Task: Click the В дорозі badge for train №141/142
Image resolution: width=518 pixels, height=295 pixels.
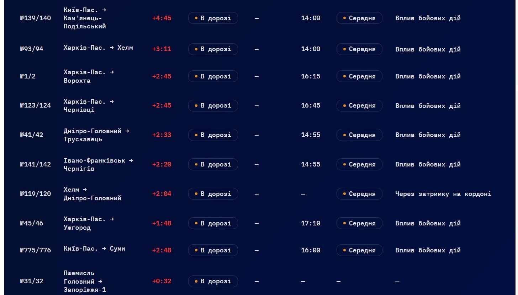Action: point(213,164)
